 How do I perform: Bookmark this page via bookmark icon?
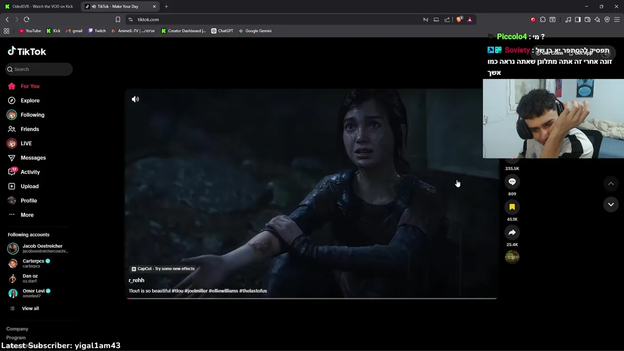coord(117,19)
